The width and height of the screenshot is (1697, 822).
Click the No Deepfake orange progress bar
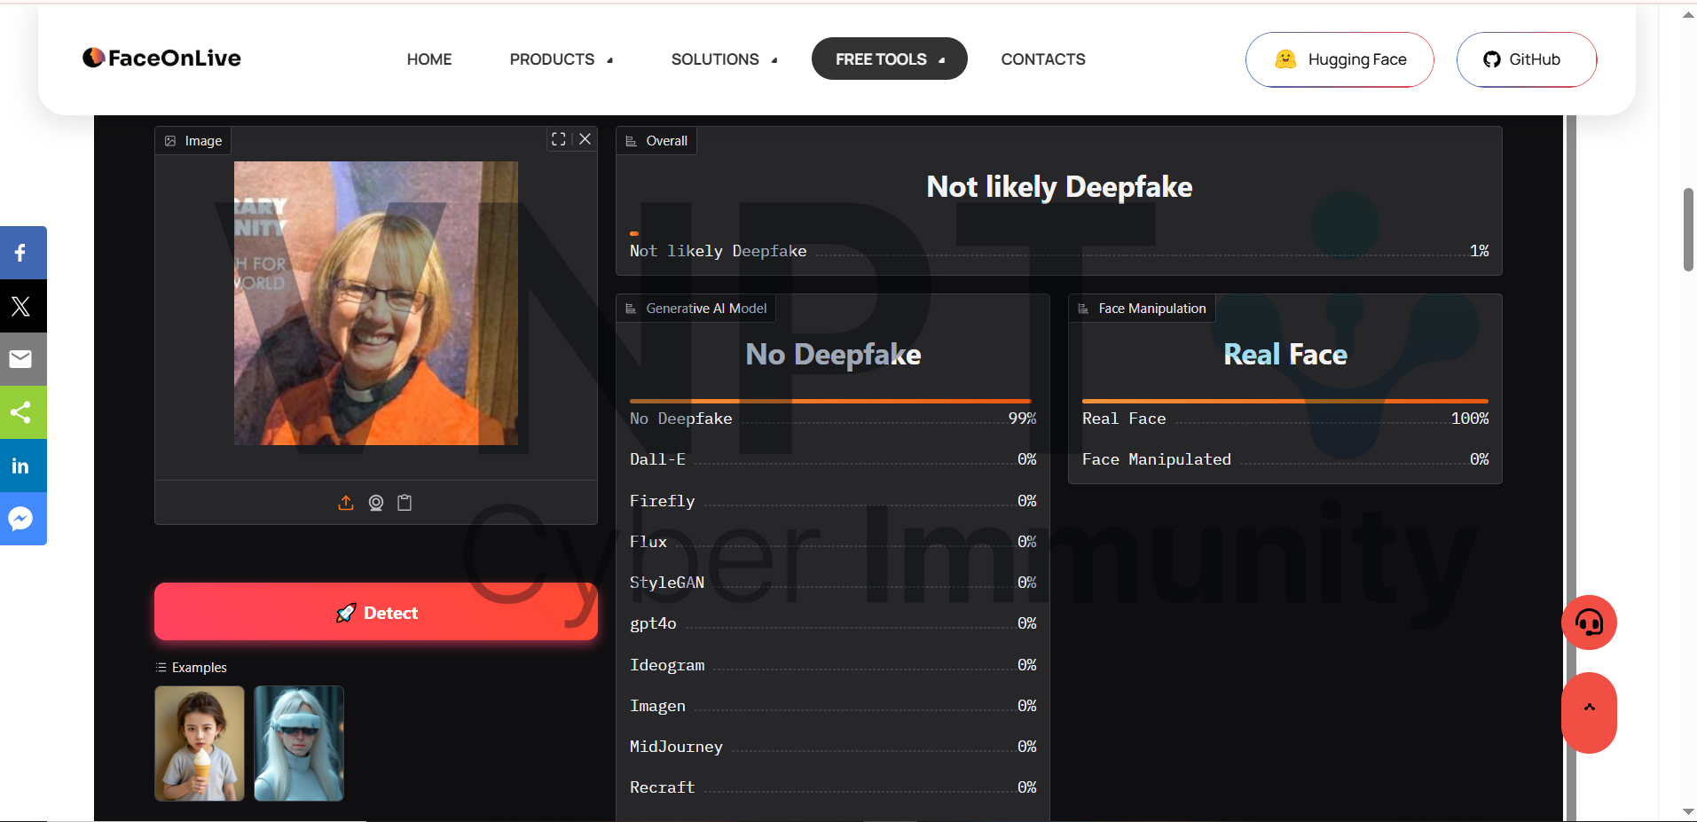tap(830, 401)
